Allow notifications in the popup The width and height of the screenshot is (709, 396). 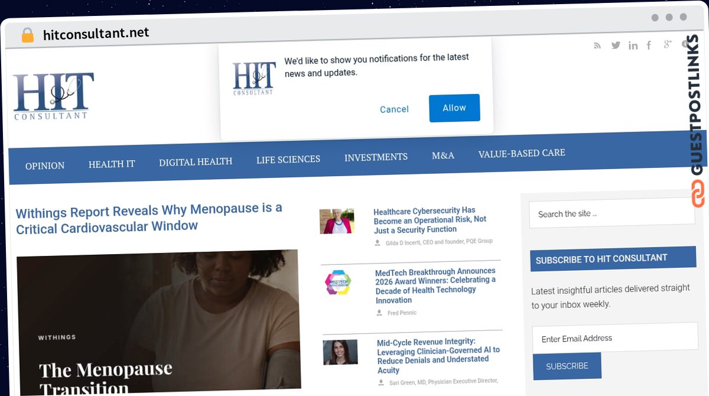point(454,108)
